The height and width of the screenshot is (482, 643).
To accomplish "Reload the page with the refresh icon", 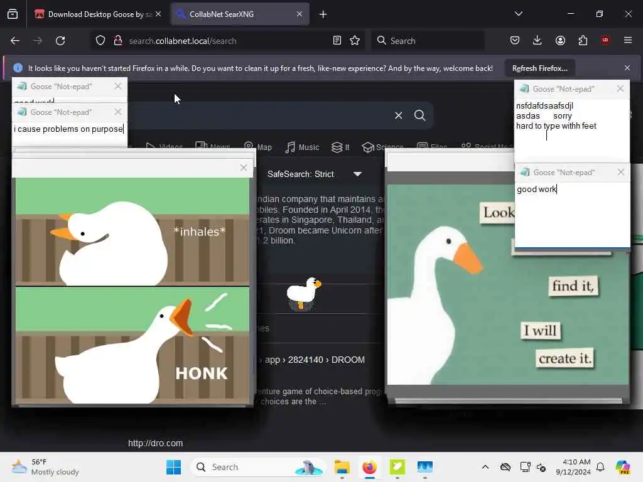I will tap(60, 41).
